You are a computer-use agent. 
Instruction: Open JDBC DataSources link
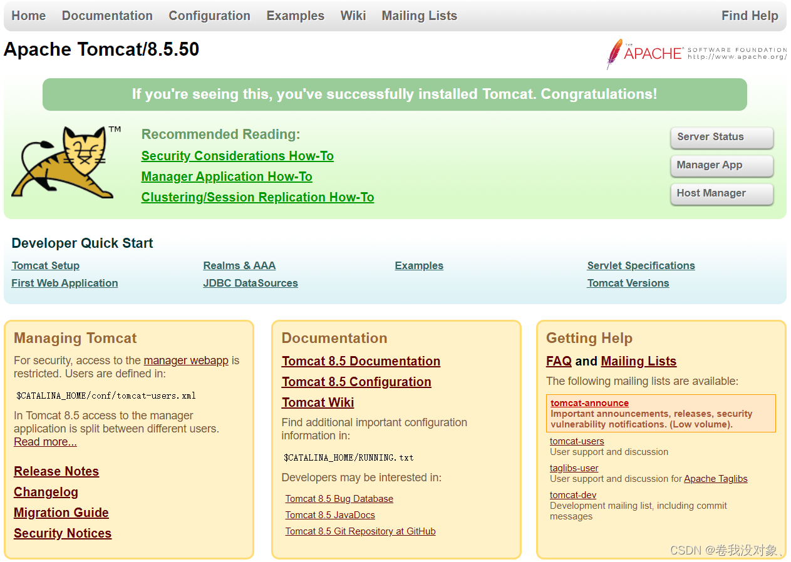click(251, 283)
